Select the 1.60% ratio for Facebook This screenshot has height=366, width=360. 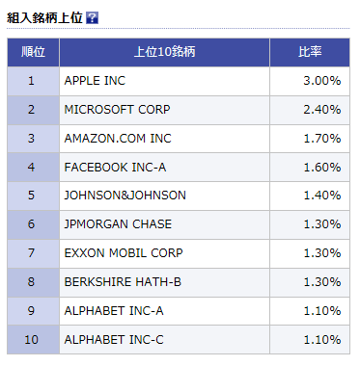[x=322, y=168]
